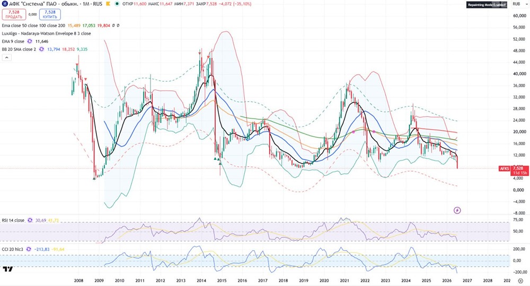This screenshot has height=286, width=530.
Task: Open the TradingView logo in the bottom left
Action: (8, 269)
